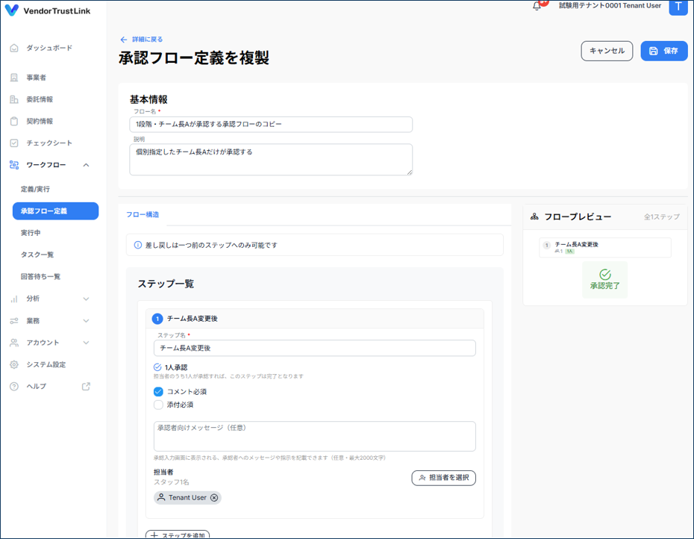The height and width of the screenshot is (539, 694).
Task: Click the 業務 sidebar icon
Action: coord(14,321)
